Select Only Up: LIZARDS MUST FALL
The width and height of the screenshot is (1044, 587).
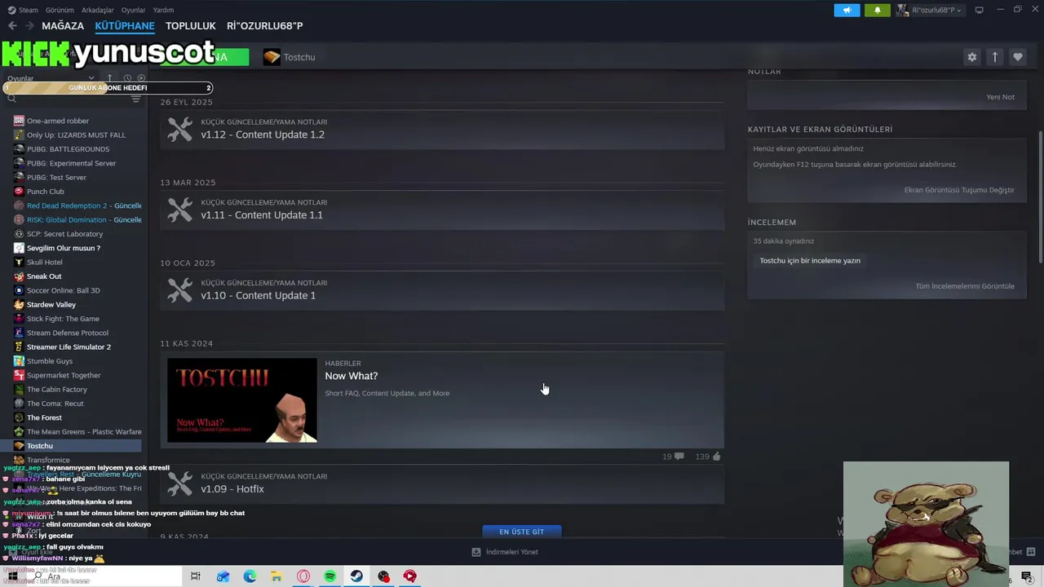click(77, 135)
